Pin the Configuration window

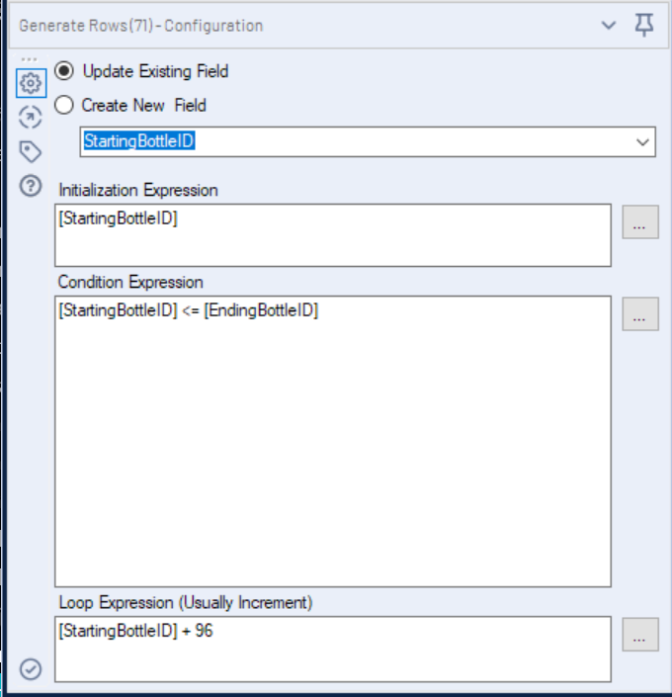pyautogui.click(x=644, y=25)
